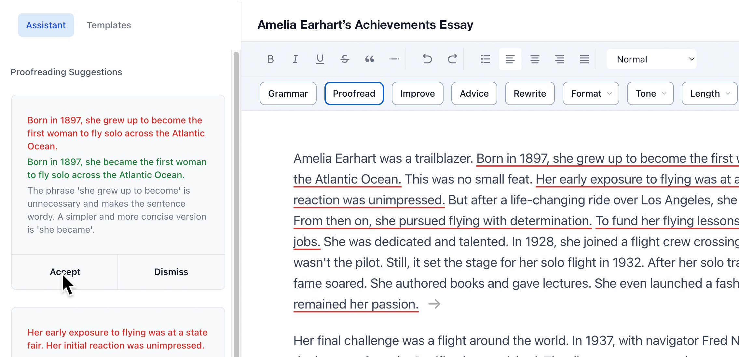Viewport: 739px width, 357px height.
Task: Toggle justify text alignment
Action: (x=584, y=59)
